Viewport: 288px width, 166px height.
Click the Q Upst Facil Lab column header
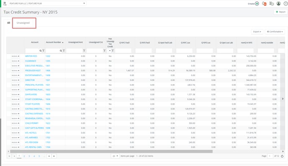[x=165, y=43]
